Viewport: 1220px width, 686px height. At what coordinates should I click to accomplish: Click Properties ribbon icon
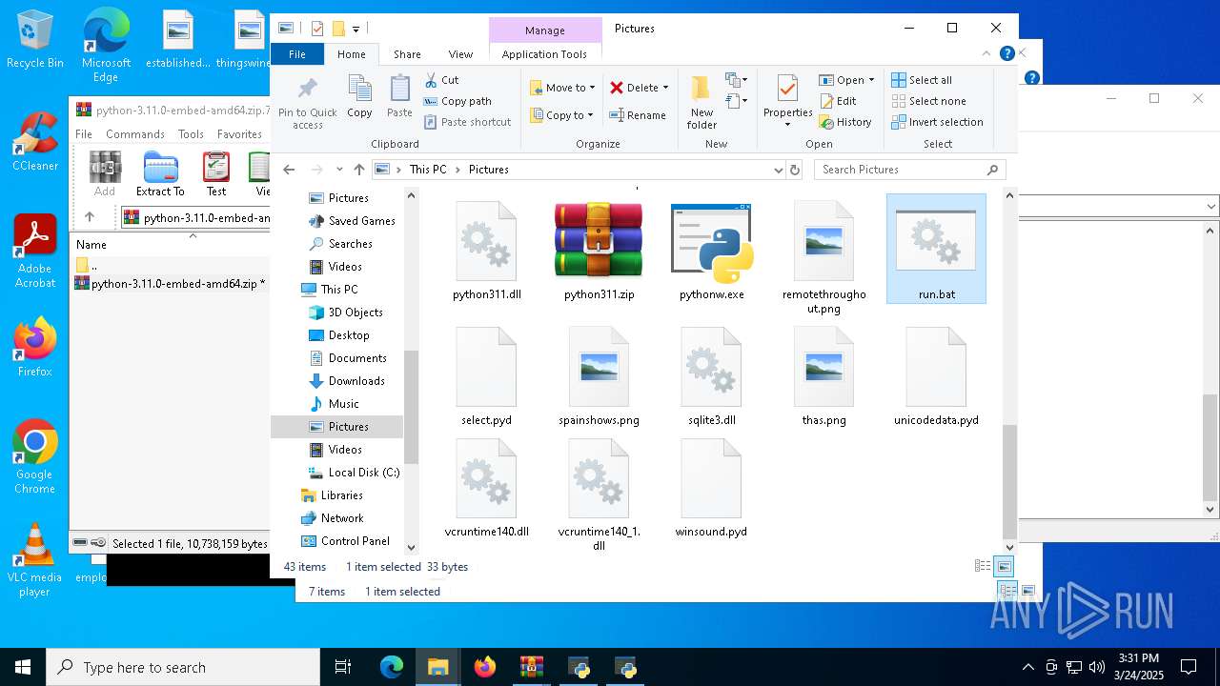(x=787, y=101)
